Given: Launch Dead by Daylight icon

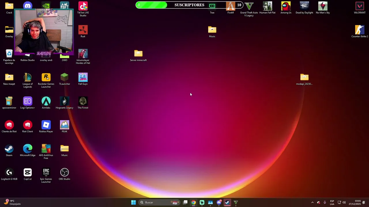Looking at the screenshot, I should click(304, 8).
